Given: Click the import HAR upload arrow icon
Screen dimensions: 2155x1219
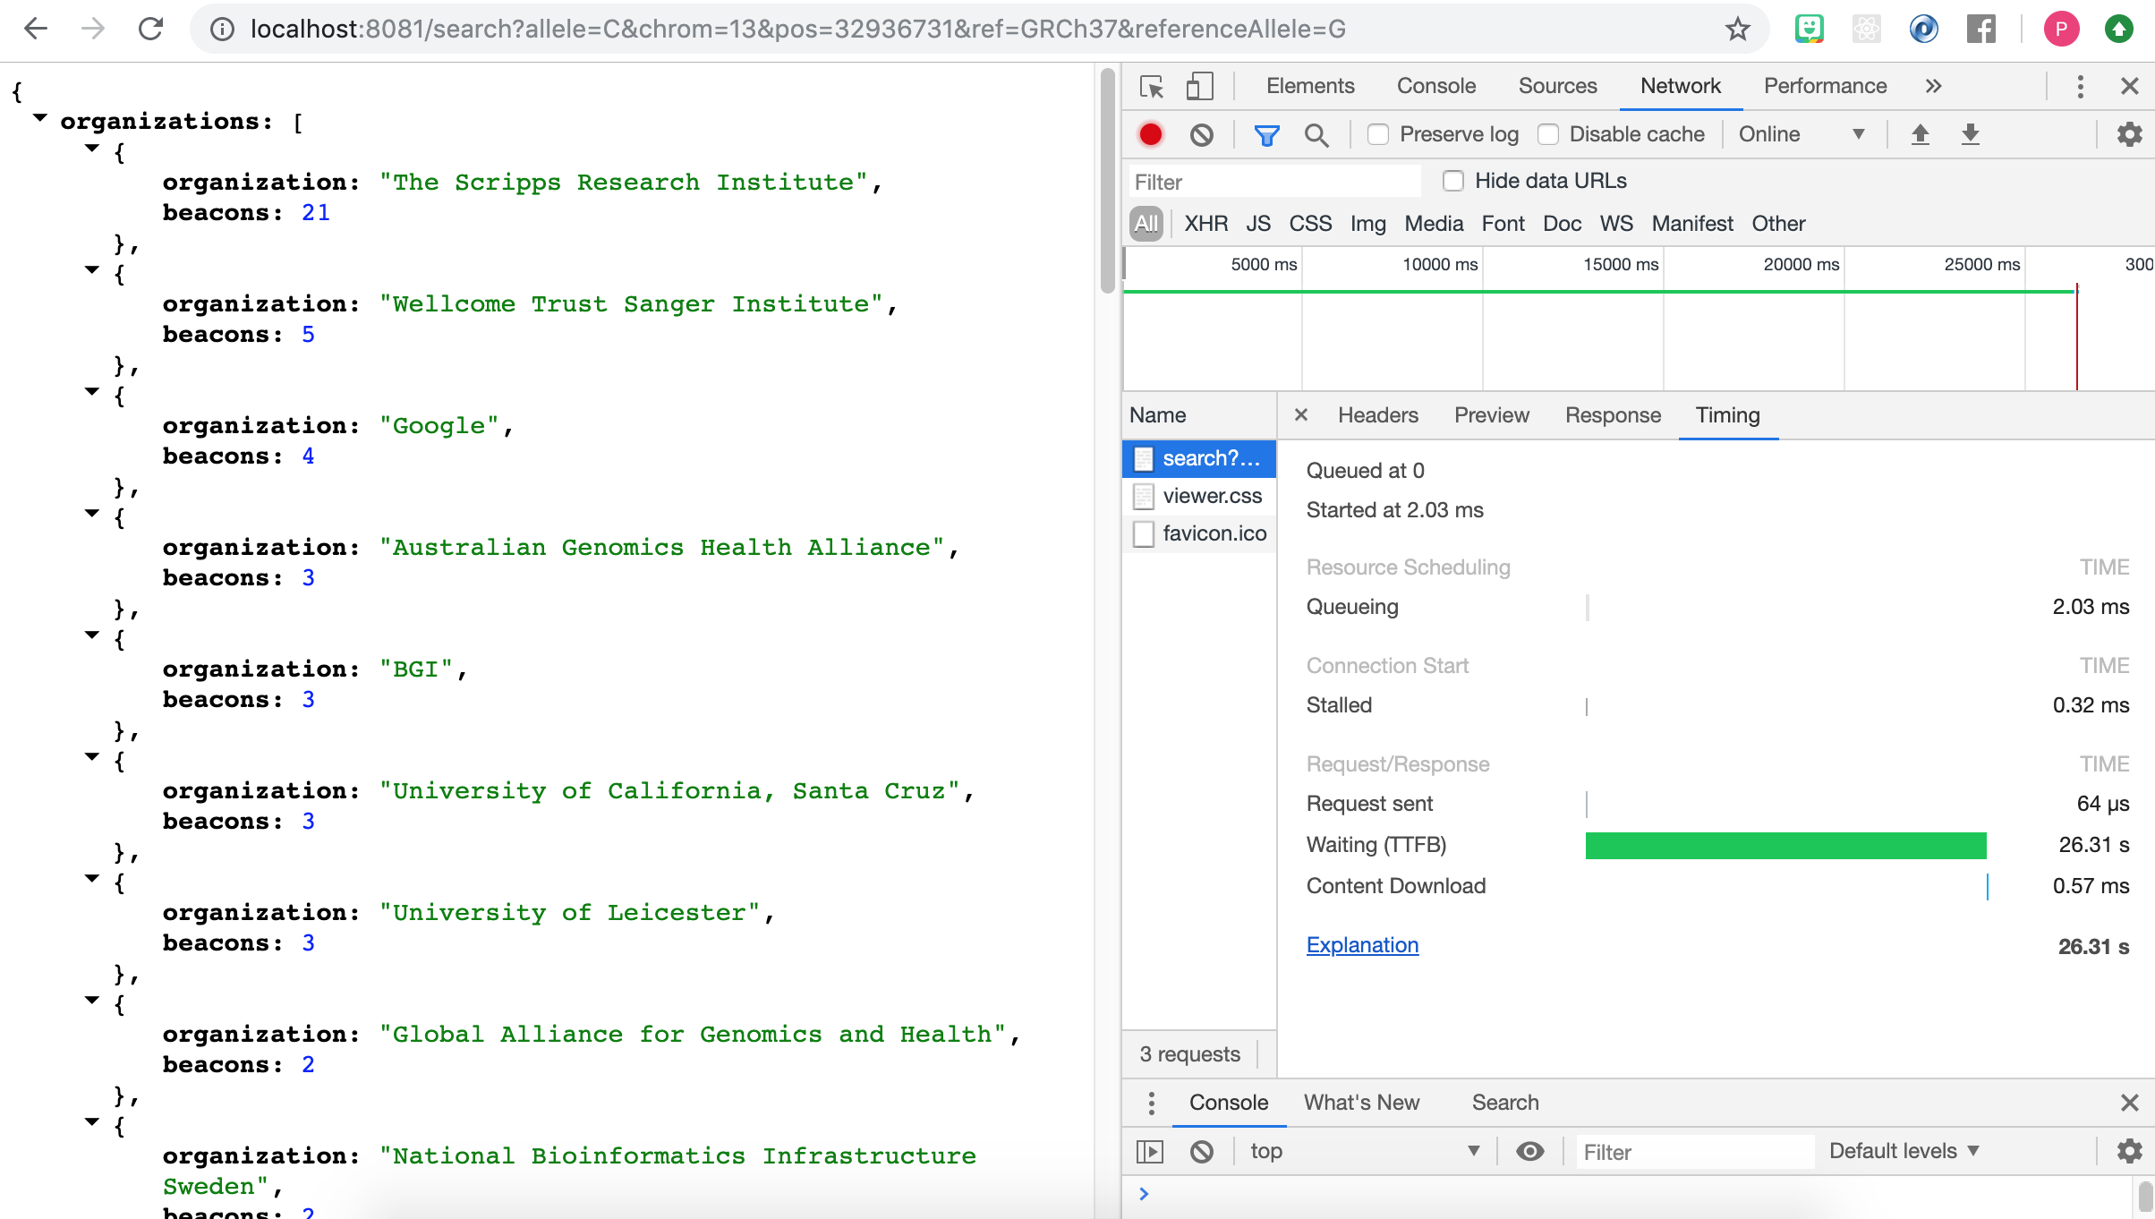Looking at the screenshot, I should (x=1920, y=134).
